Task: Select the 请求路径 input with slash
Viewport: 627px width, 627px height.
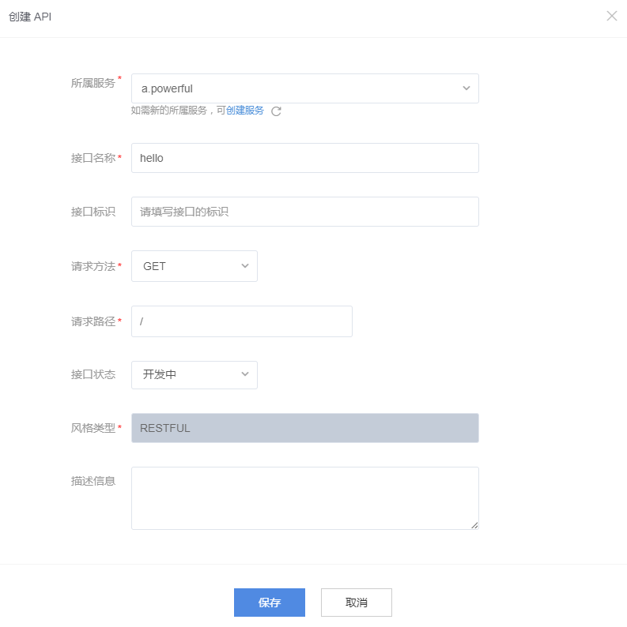Action: pyautogui.click(x=241, y=321)
